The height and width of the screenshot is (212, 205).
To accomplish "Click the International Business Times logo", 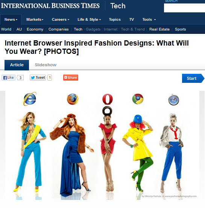I will (50, 6).
